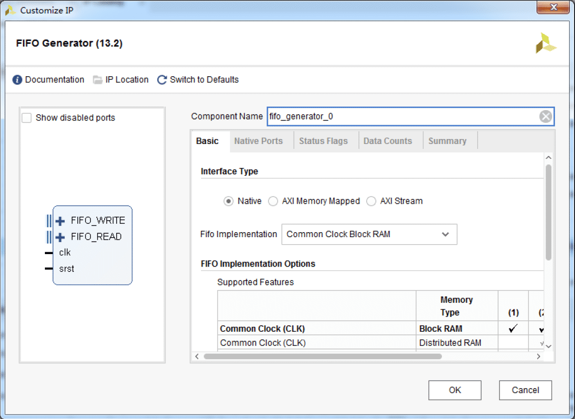Click the Documentation info icon

17,80
